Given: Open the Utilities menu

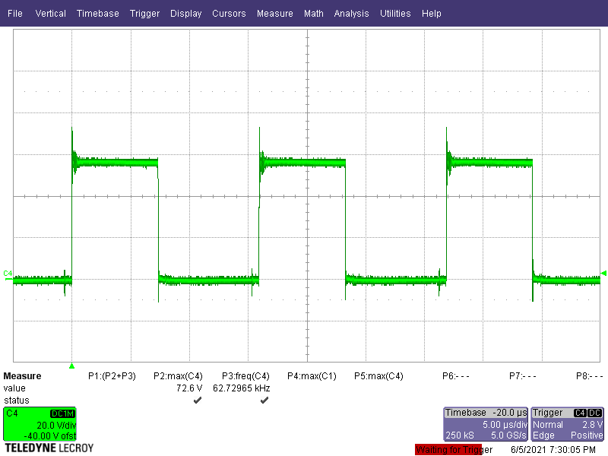Looking at the screenshot, I should pyautogui.click(x=395, y=13).
